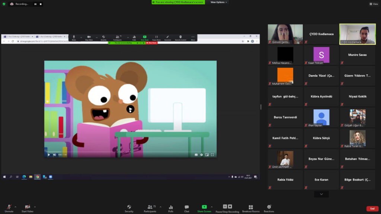Open the Chat panel
Viewport: 381px width, 214px height.
click(x=186, y=208)
